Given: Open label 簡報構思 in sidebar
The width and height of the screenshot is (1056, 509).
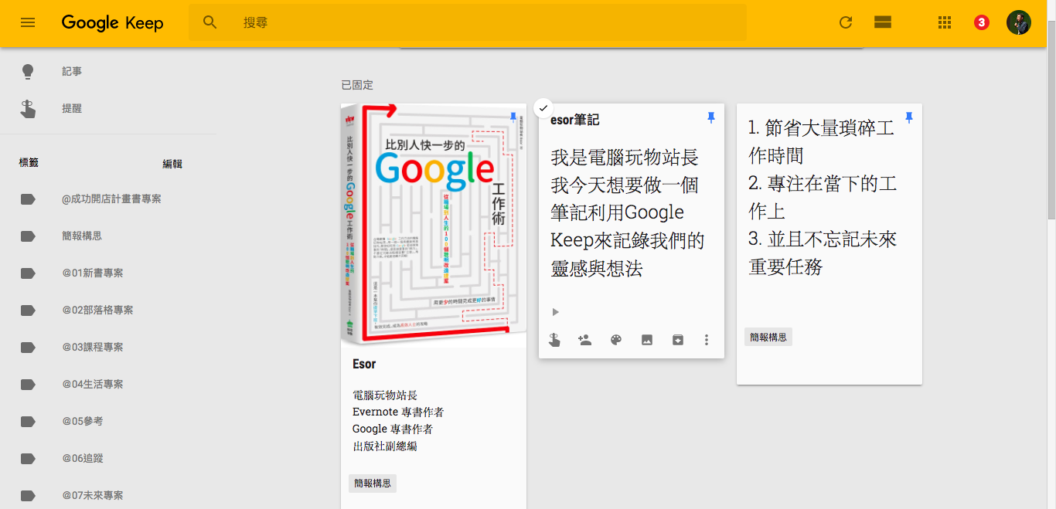Looking at the screenshot, I should click(82, 236).
